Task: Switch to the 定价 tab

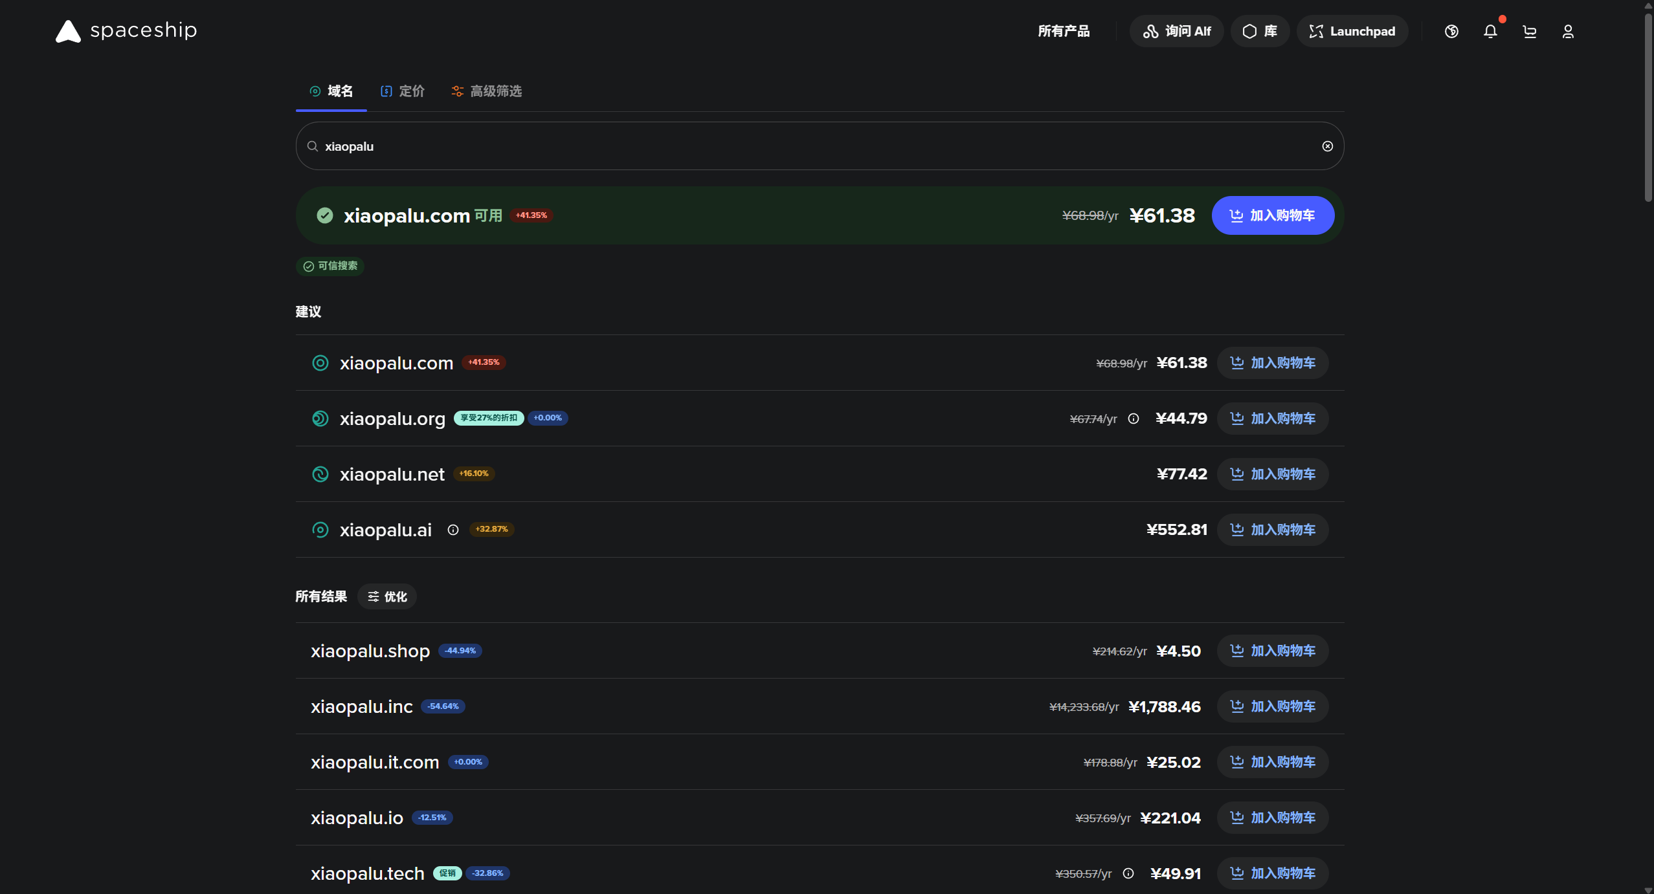Action: point(403,91)
